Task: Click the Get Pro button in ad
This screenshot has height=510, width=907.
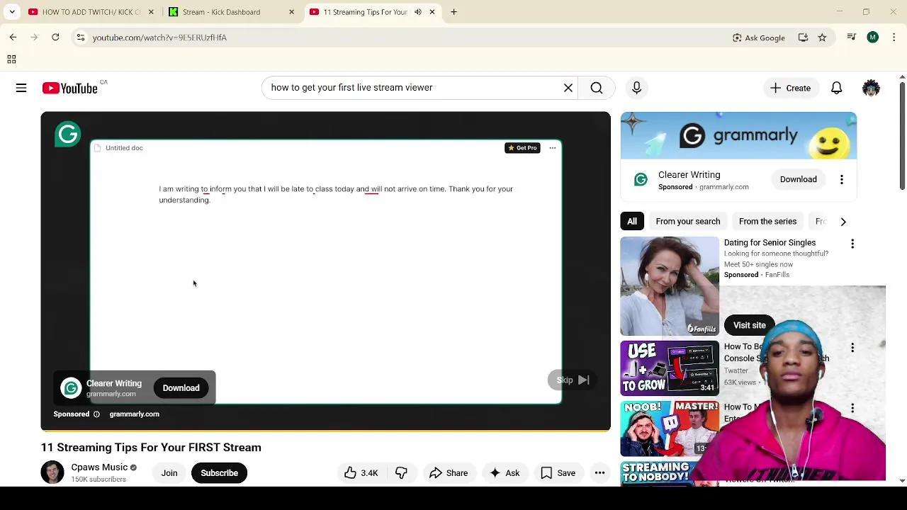Action: 523,148
